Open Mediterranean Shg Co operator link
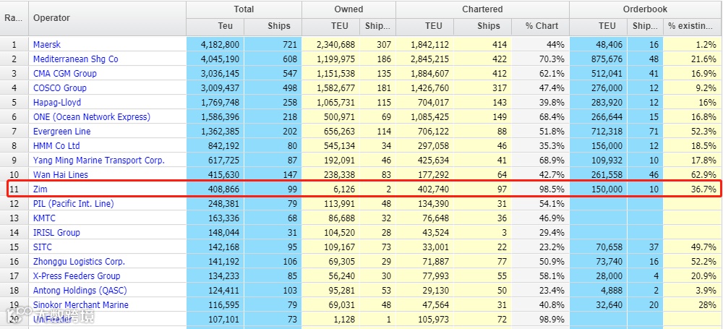 (76, 59)
